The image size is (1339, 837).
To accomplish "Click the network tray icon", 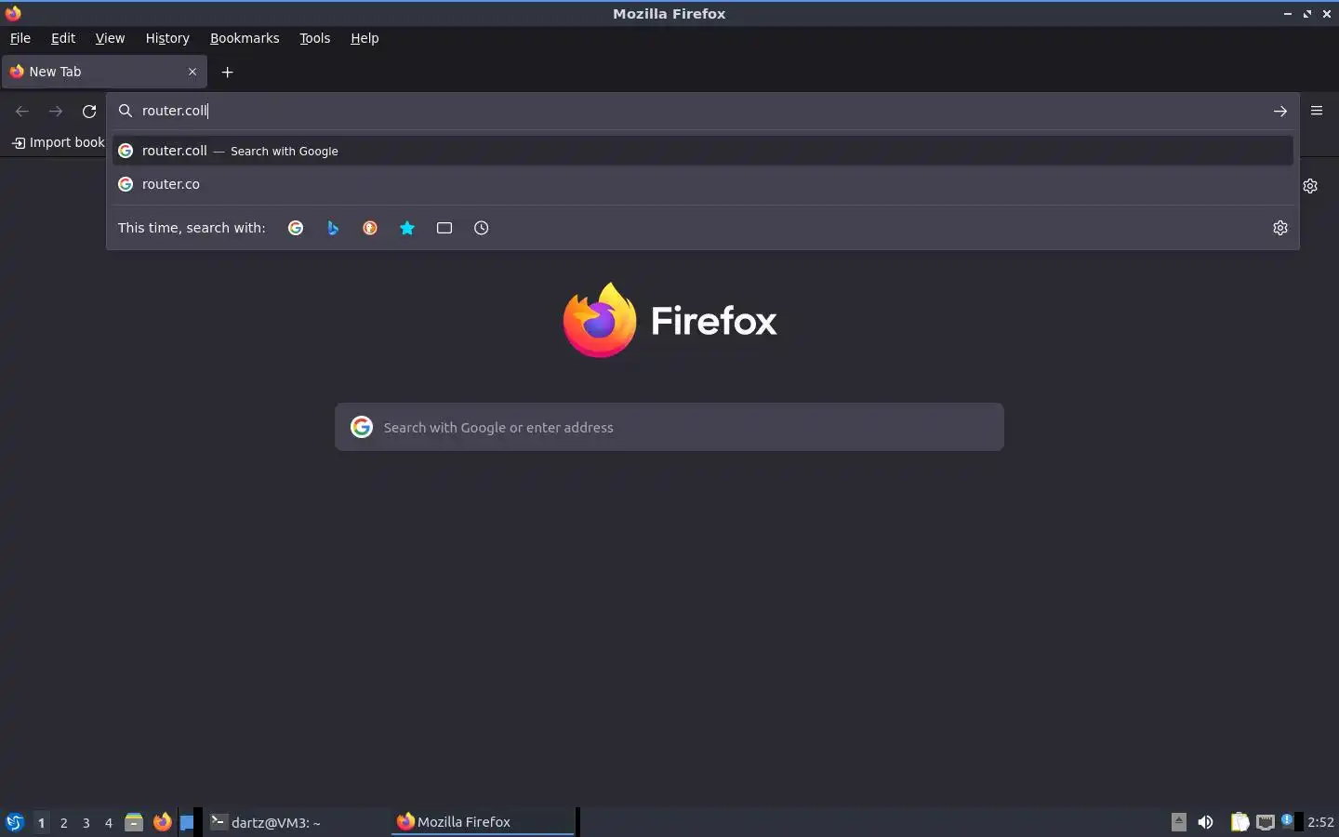I will [x=1265, y=822].
